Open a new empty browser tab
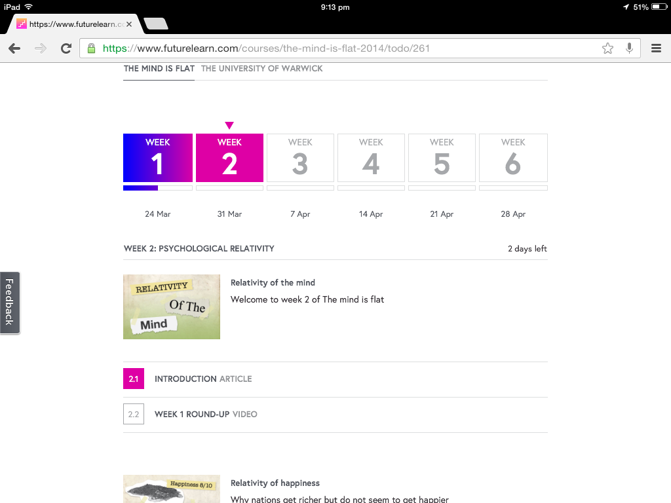 [x=156, y=24]
